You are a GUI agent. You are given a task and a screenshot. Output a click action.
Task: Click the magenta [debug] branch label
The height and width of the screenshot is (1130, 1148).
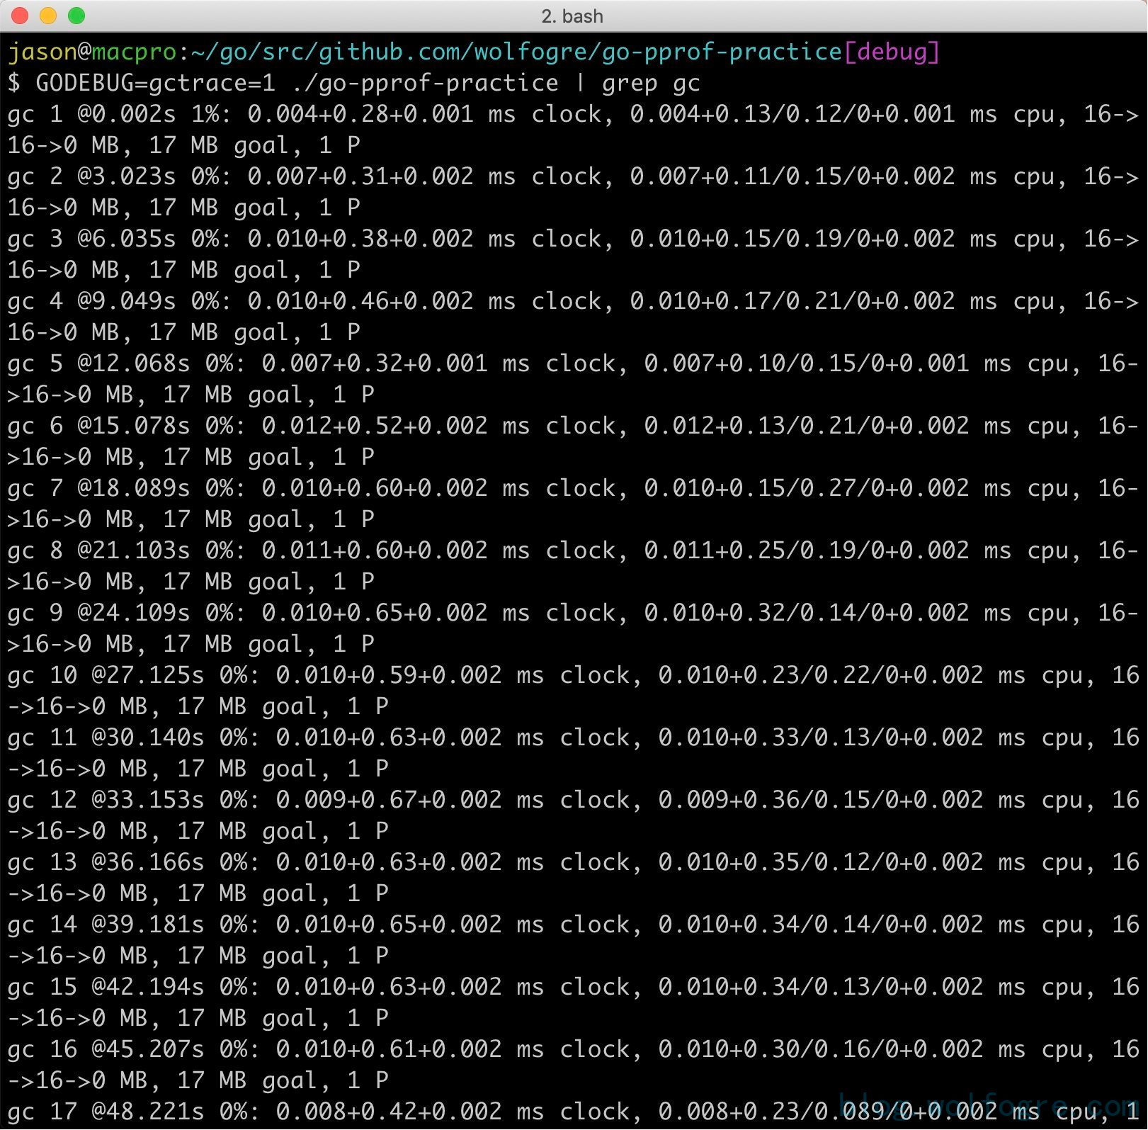click(892, 52)
